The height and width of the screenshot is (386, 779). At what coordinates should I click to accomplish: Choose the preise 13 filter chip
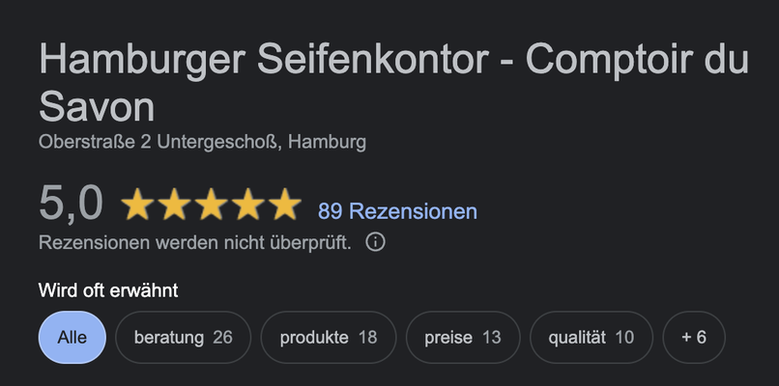click(463, 338)
